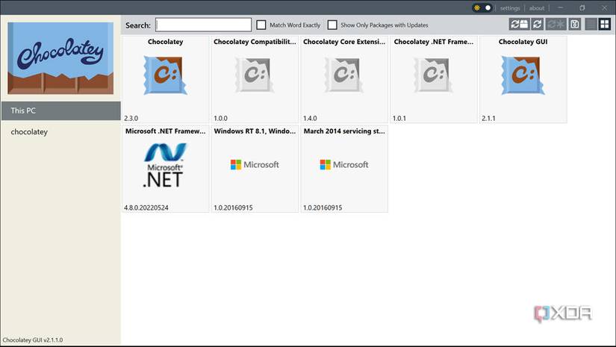Screen dimensions: 616x347
Task: Restore down the Chocolatey GUI window
Action: [x=582, y=8]
